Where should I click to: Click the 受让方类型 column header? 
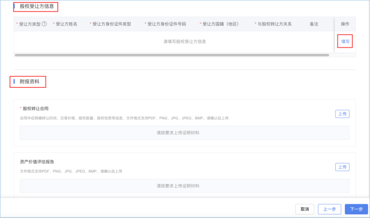click(30, 24)
